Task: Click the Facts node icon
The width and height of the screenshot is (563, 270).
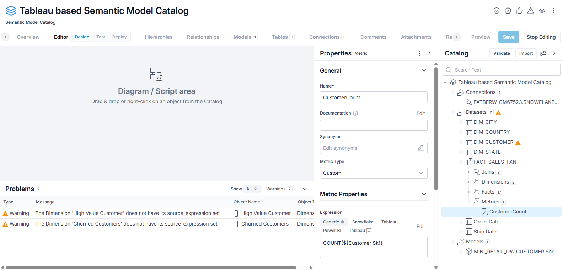Action: pos(476,192)
